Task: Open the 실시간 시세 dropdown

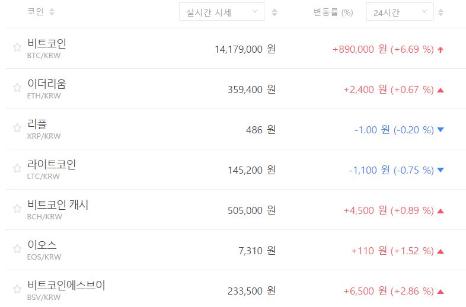Action: click(x=222, y=12)
